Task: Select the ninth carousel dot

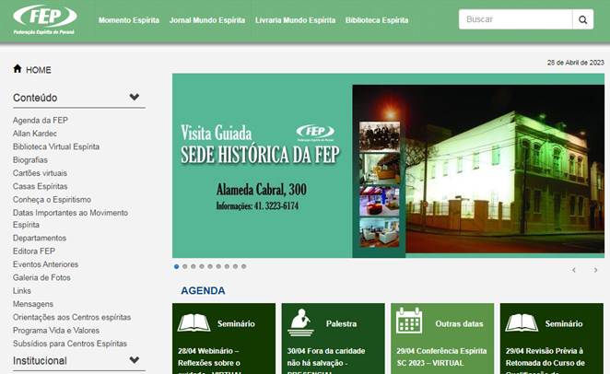Action: coord(244,266)
